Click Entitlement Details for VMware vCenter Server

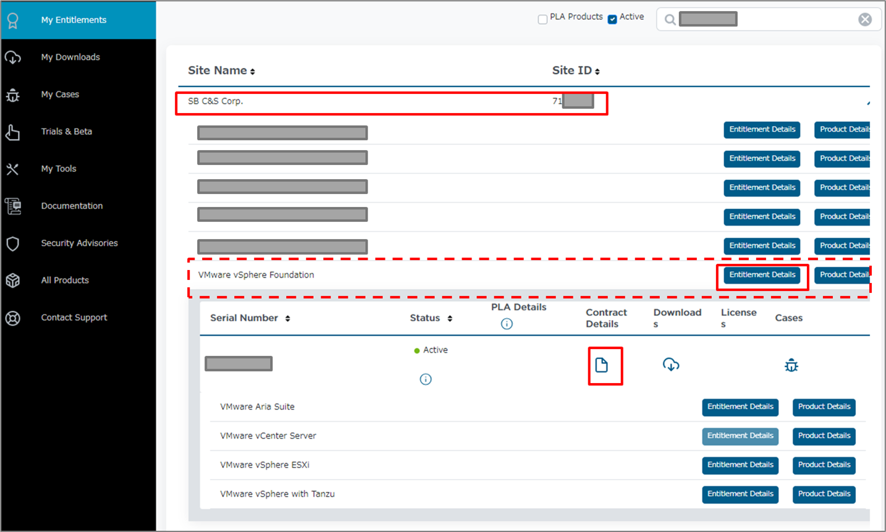[740, 436]
